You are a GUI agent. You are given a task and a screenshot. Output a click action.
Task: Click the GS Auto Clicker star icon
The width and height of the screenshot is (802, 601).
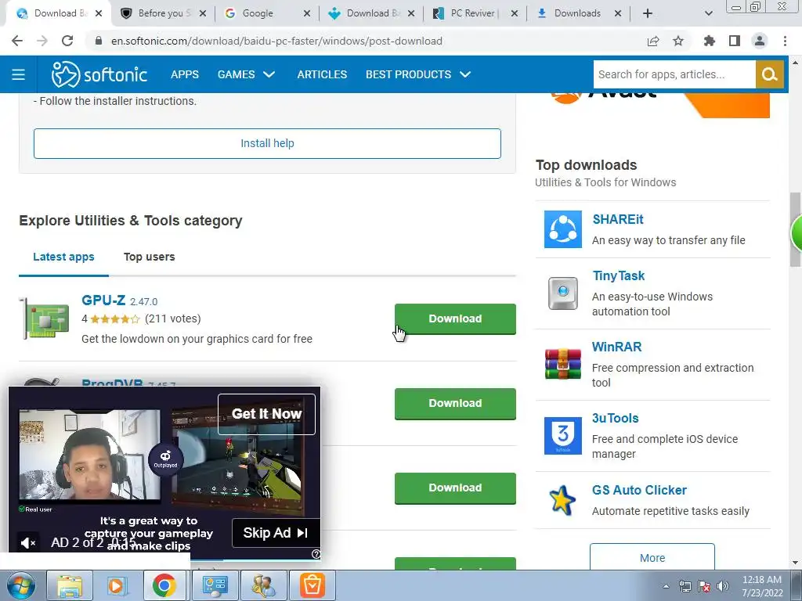562,500
